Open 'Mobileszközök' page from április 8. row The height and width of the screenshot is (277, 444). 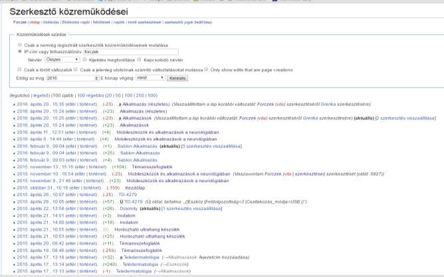coord(166,139)
